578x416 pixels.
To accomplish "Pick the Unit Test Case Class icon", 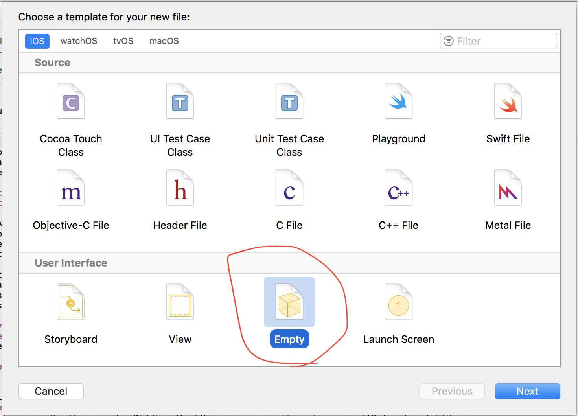I will tap(289, 101).
